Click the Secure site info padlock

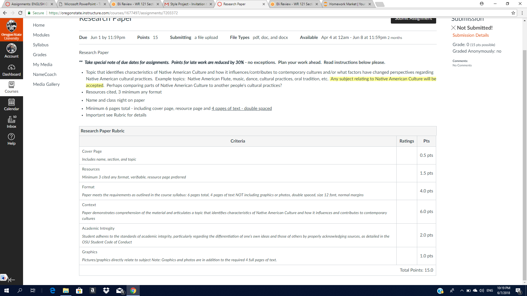(x=29, y=13)
